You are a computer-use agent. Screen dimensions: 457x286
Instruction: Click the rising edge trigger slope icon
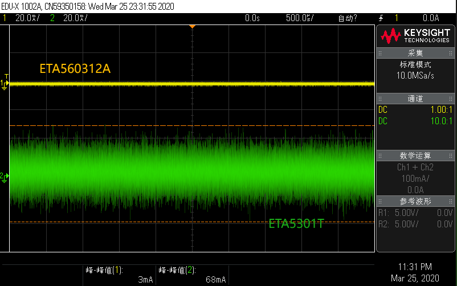click(382, 18)
